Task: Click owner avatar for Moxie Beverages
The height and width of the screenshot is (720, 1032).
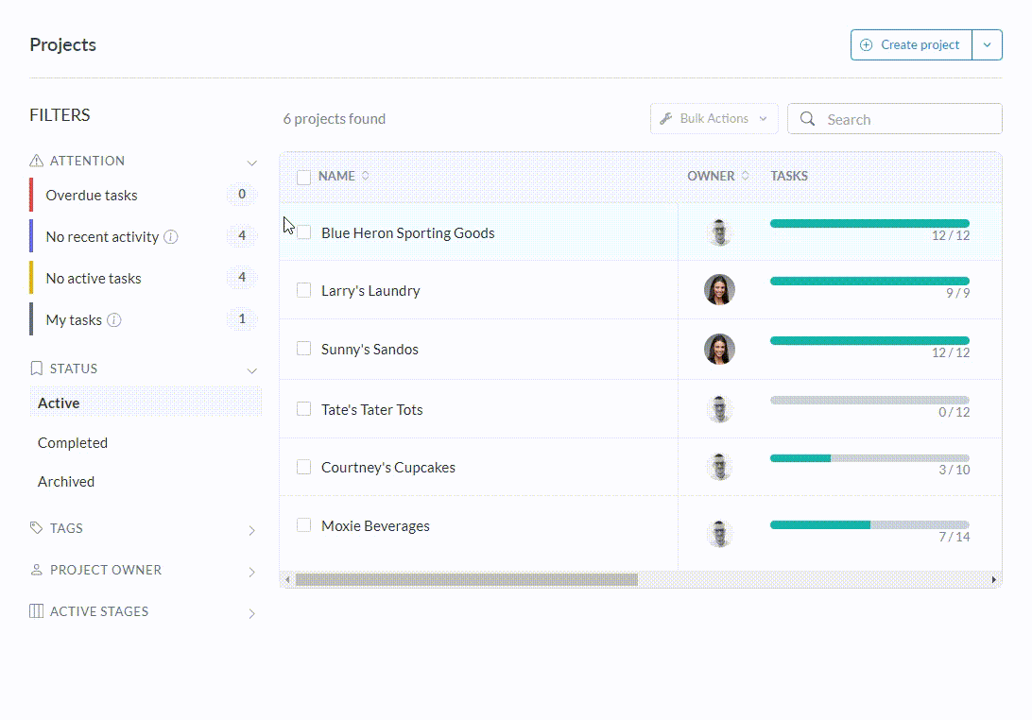Action: [719, 533]
